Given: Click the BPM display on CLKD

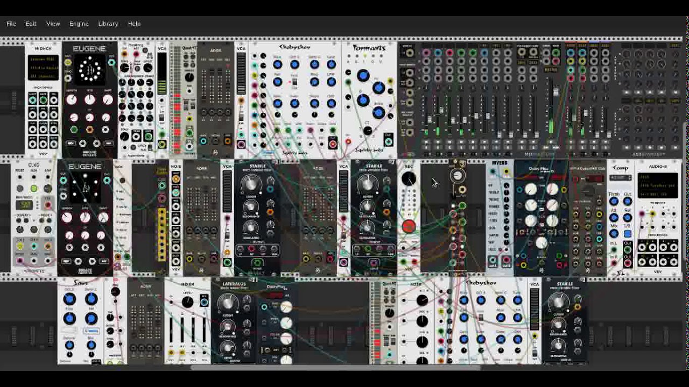Looking at the screenshot, I should 24,205.
